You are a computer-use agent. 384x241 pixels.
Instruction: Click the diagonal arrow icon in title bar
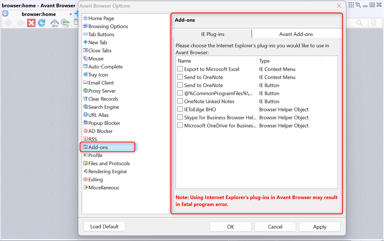358,4
